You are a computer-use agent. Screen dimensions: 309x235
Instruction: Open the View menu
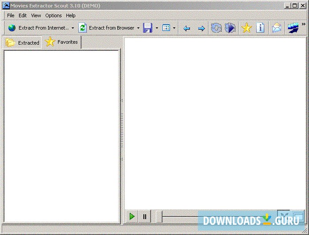click(36, 15)
